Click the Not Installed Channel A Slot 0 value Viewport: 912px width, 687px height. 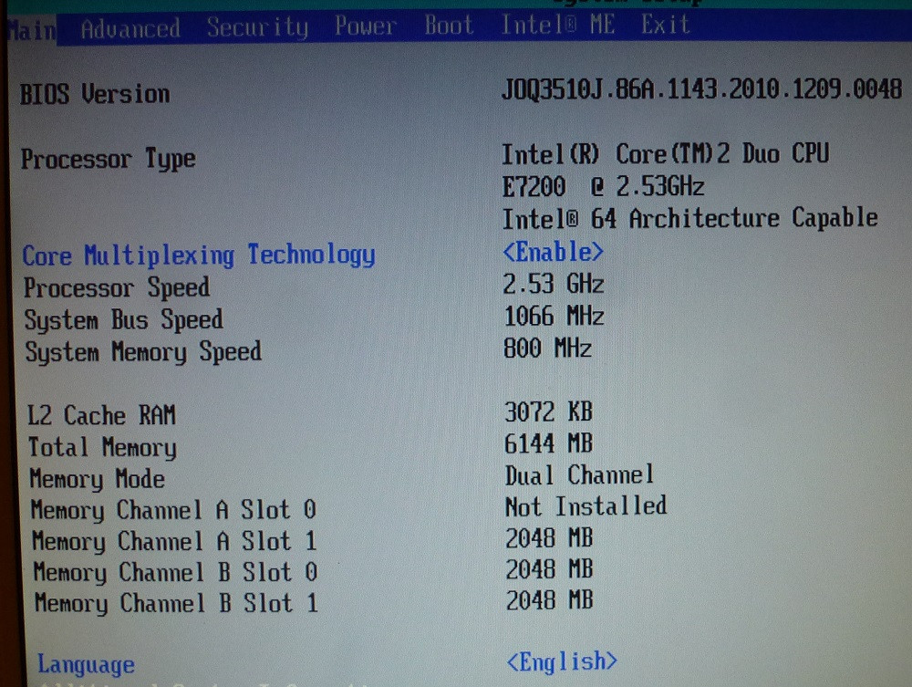point(586,506)
